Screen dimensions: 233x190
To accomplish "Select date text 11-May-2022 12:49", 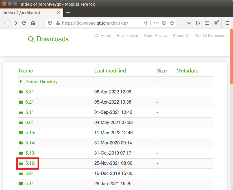I will click(x=114, y=133).
